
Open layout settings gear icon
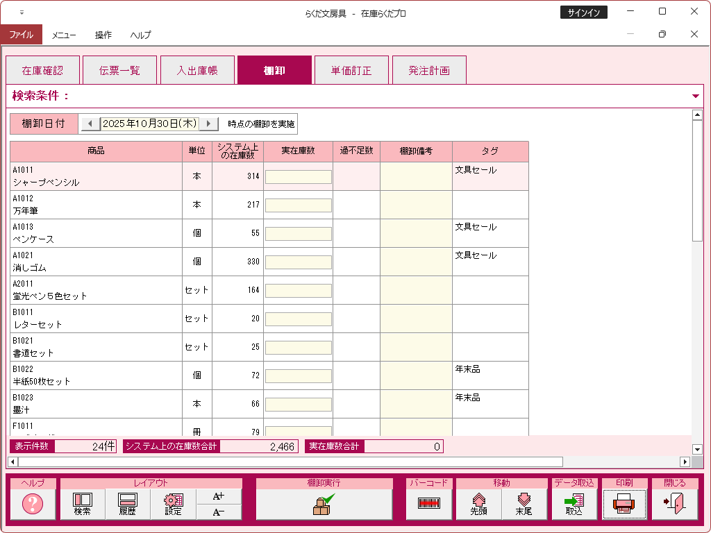[x=173, y=505]
